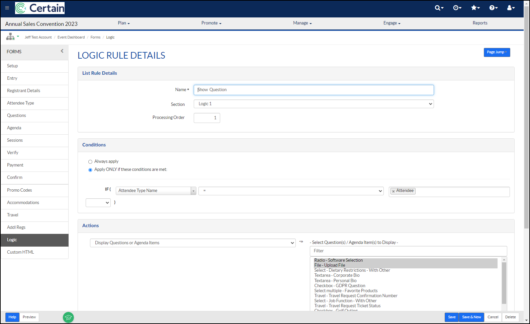530x324 pixels.
Task: Click the question list scrollbar
Action: (x=504, y=283)
